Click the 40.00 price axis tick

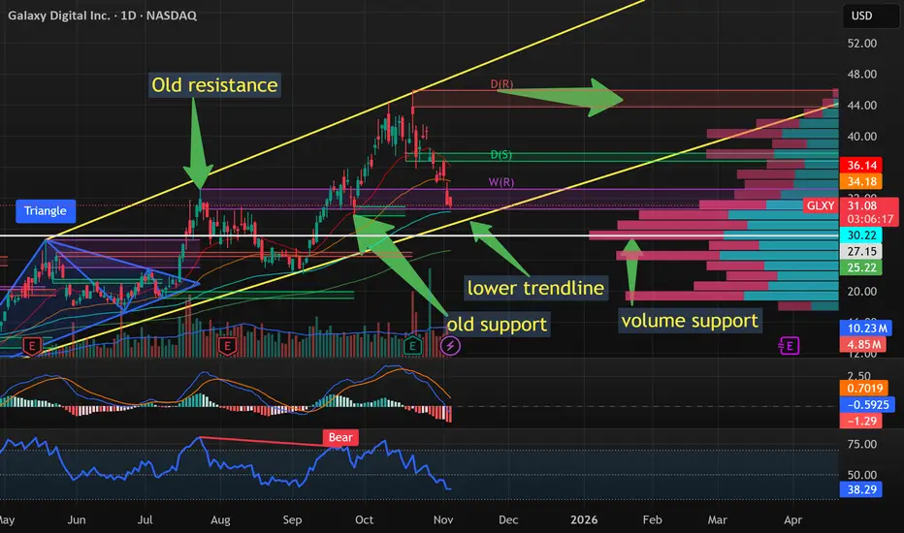point(862,137)
